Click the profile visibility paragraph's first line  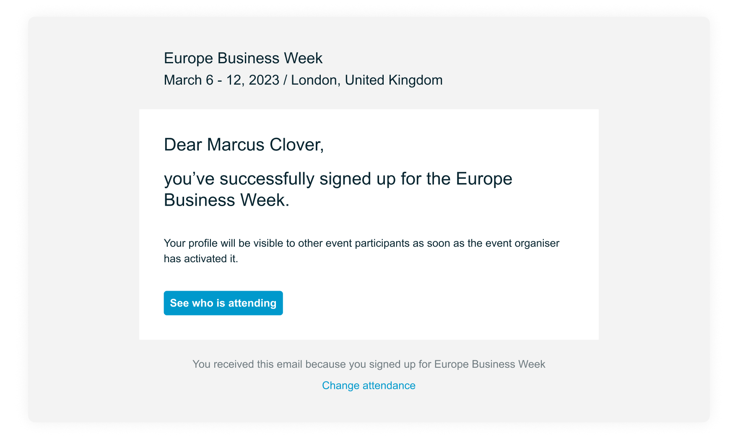[x=361, y=243]
